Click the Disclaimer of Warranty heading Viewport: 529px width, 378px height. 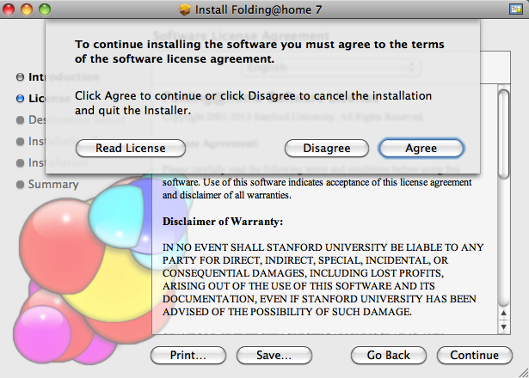pyautogui.click(x=223, y=221)
